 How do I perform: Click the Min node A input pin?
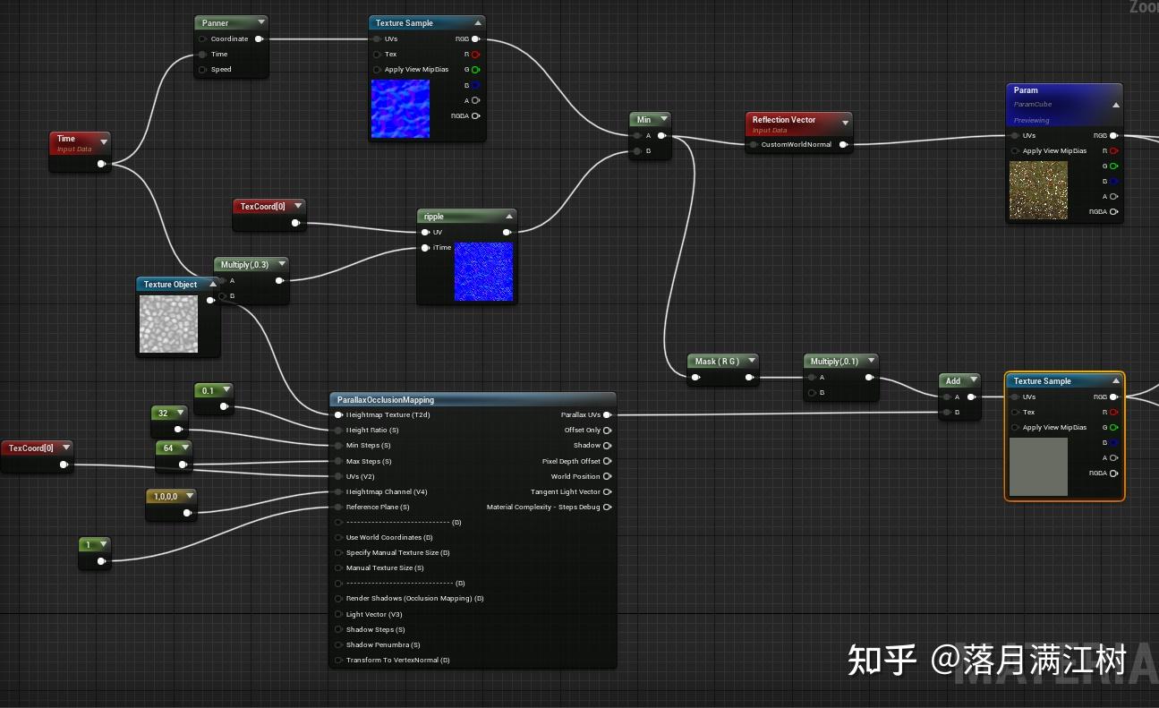636,136
